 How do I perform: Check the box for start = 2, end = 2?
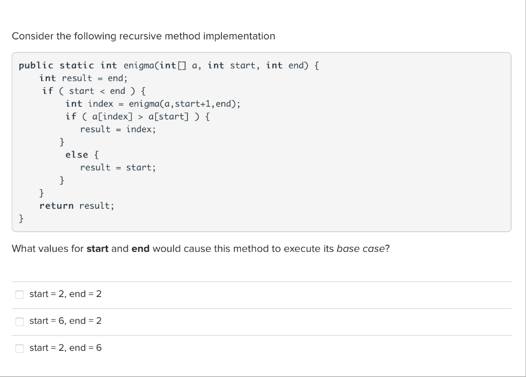coord(20,294)
